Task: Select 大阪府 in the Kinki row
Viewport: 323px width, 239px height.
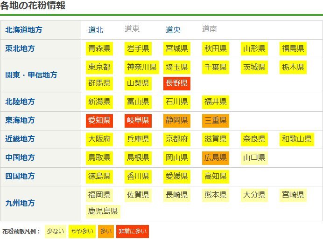Action: point(99,139)
